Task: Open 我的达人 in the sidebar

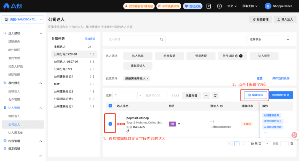Action: click(14, 116)
